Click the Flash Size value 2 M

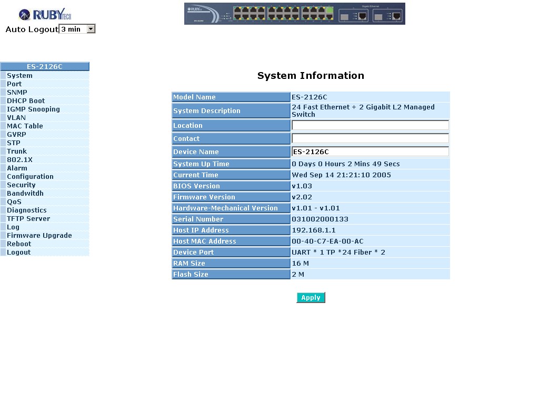coord(298,275)
